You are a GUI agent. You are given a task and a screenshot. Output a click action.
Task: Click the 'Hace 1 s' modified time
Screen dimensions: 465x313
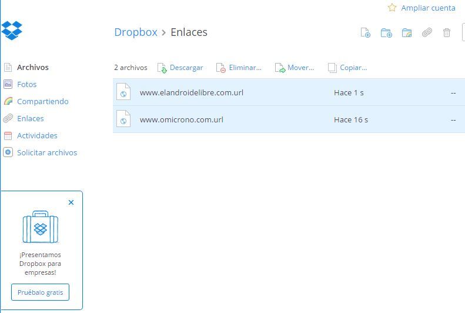point(349,92)
